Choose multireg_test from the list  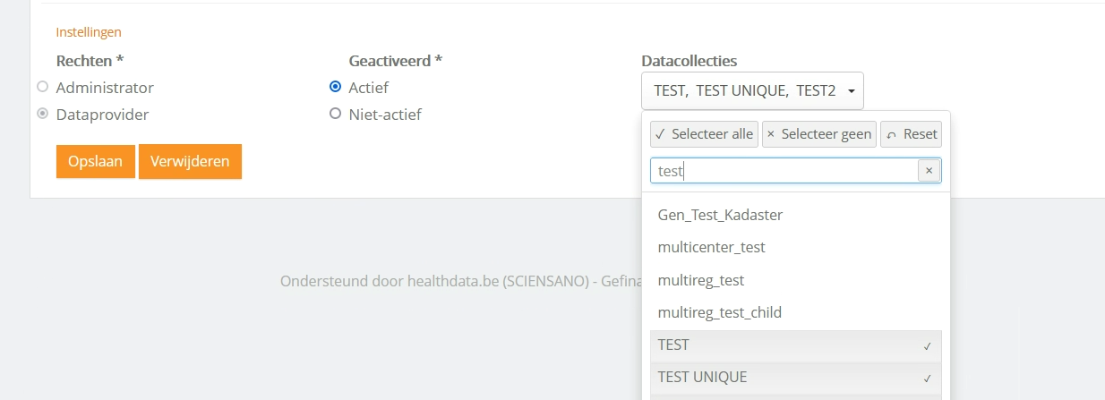[700, 281]
